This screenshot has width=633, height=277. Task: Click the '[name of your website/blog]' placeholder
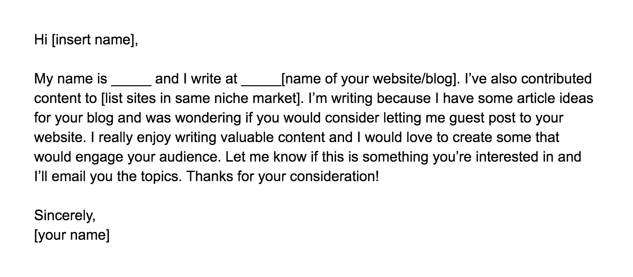pos(371,79)
